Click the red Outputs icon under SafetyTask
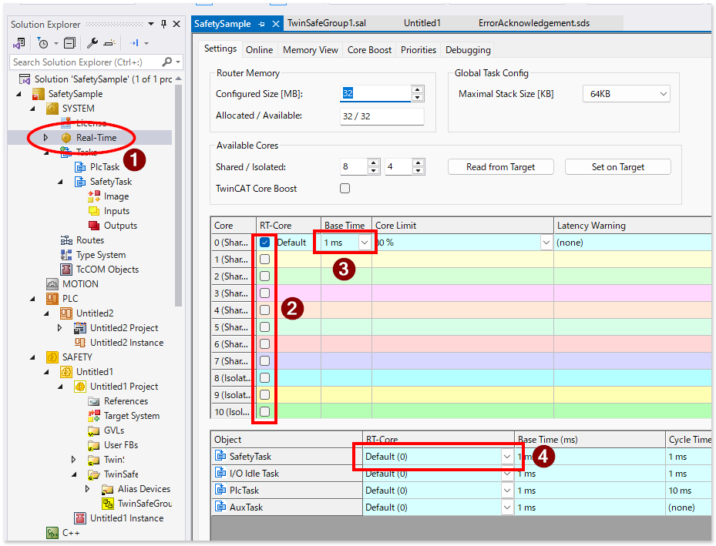Screen dimensions: 716x546 click(x=94, y=226)
